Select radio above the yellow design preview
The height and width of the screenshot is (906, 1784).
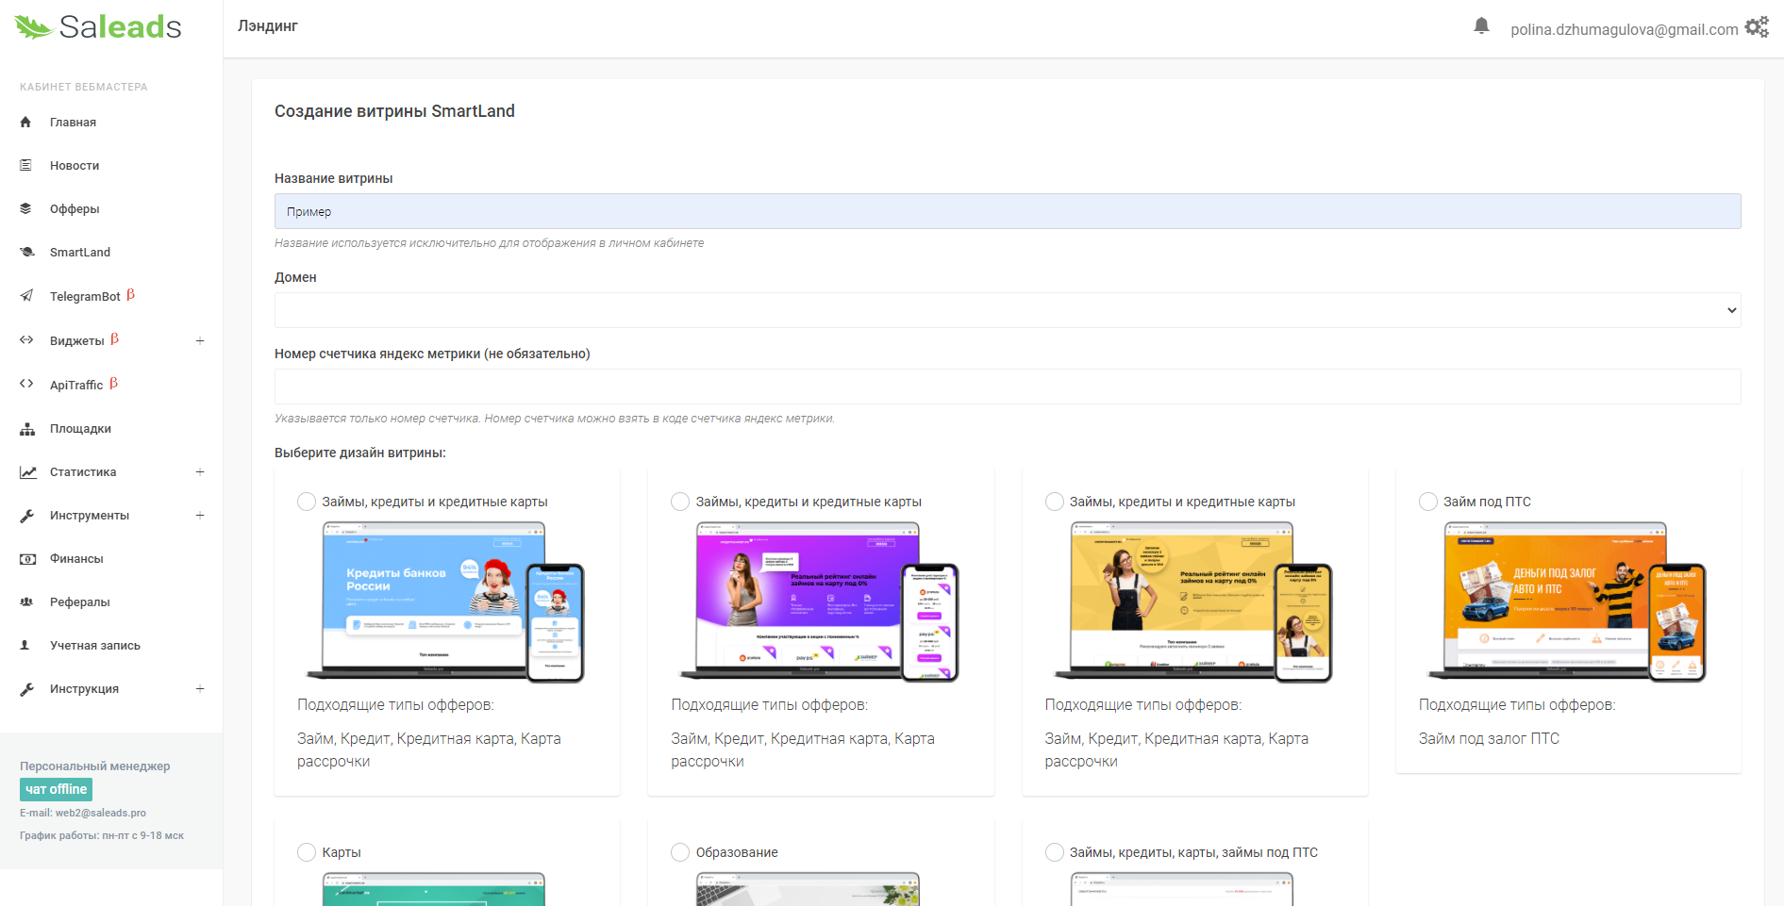(x=1055, y=502)
